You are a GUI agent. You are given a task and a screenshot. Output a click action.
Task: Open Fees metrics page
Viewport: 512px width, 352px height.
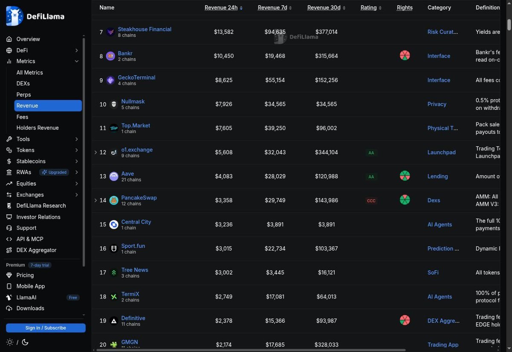coord(22,117)
